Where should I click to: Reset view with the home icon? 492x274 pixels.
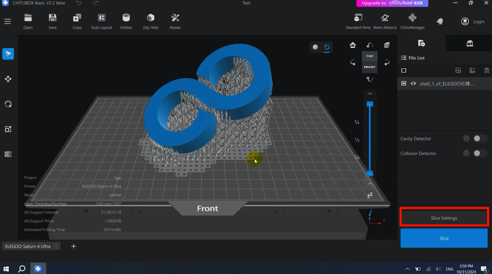coord(352,45)
